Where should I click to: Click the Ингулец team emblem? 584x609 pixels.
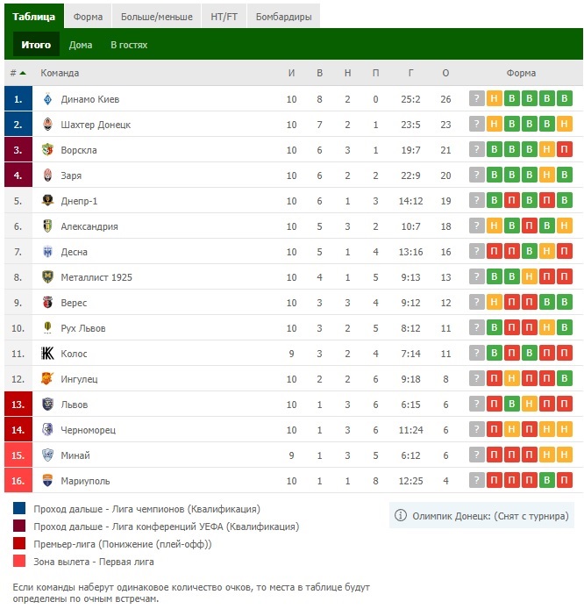pyautogui.click(x=47, y=379)
